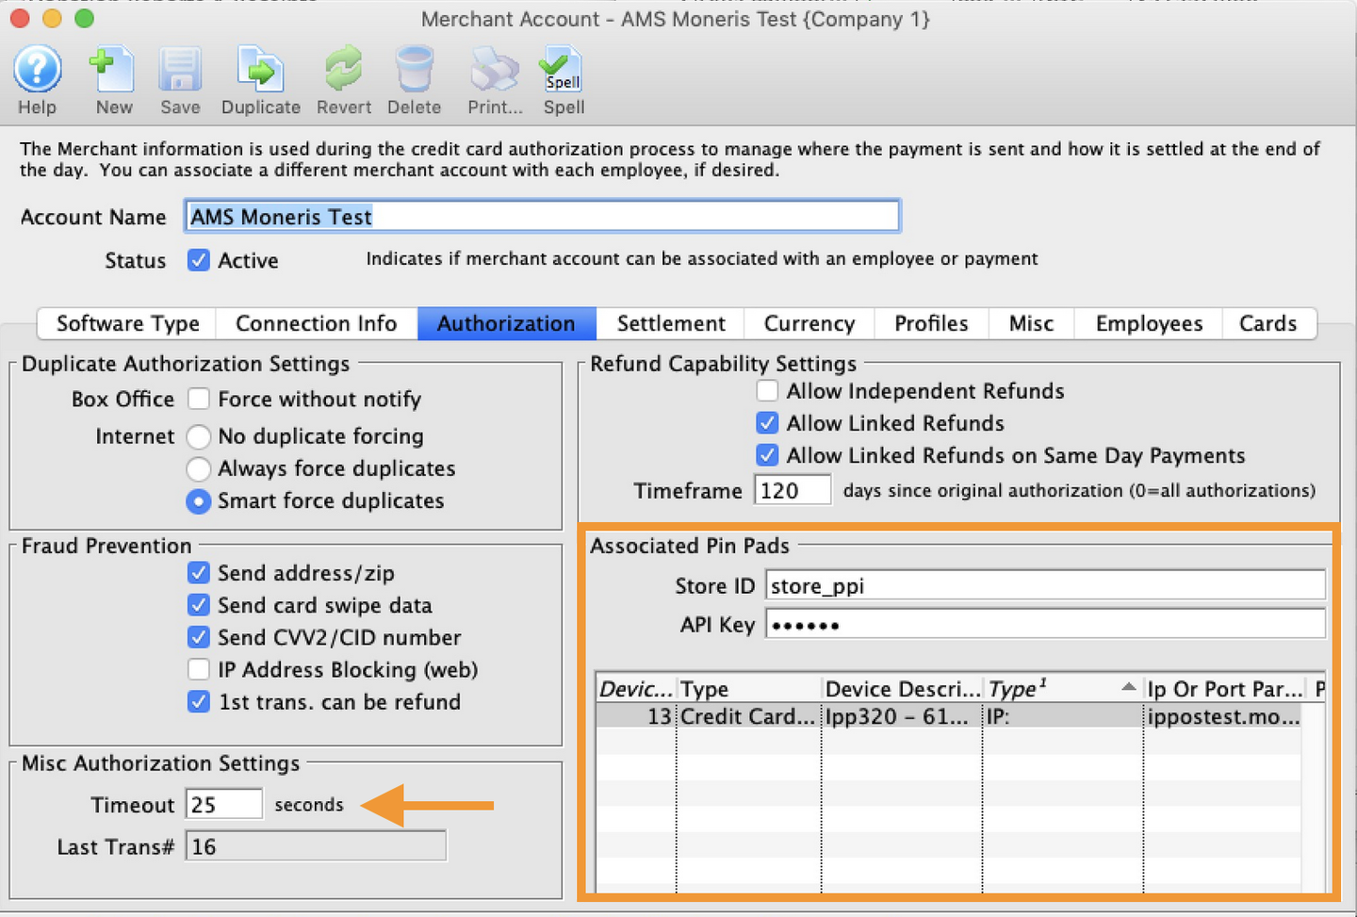Enable Force without notify for Box Office
Viewport: 1357px width, 917px height.
pyautogui.click(x=198, y=399)
